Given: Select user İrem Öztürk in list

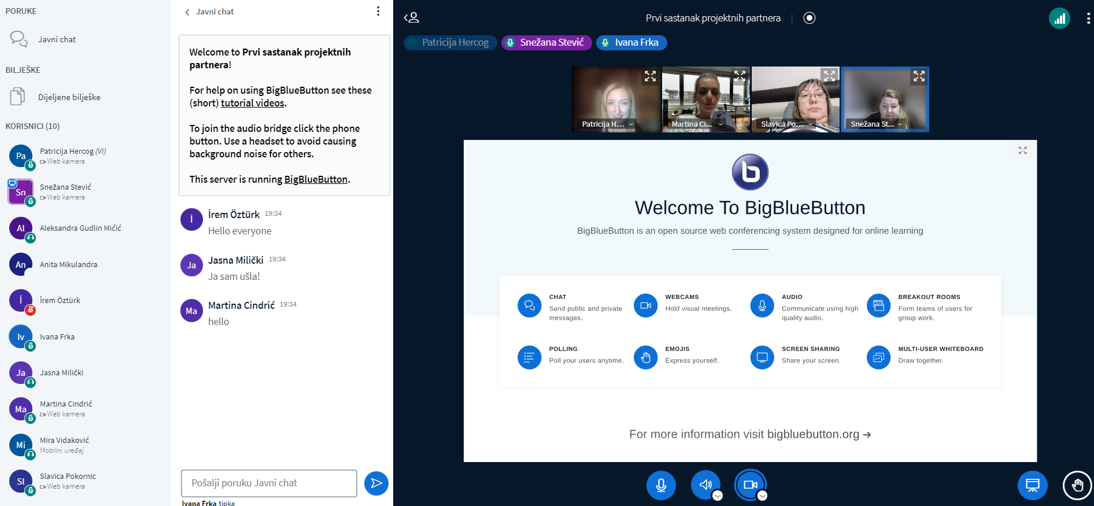Looking at the screenshot, I should coord(86,301).
